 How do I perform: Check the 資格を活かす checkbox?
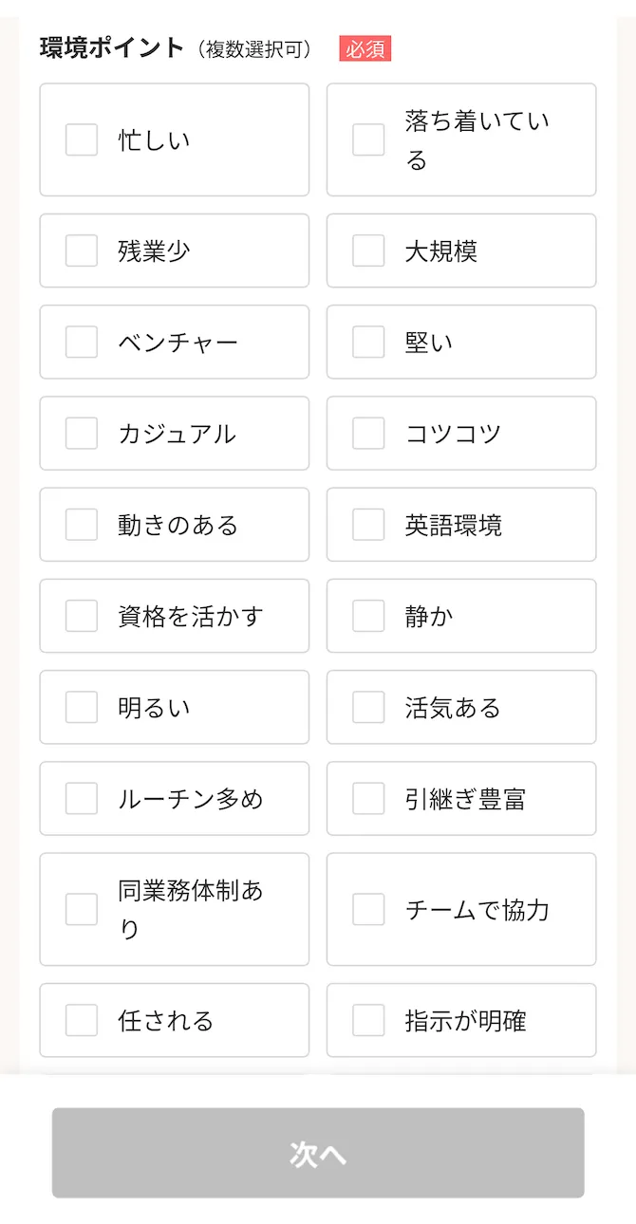pyautogui.click(x=81, y=616)
